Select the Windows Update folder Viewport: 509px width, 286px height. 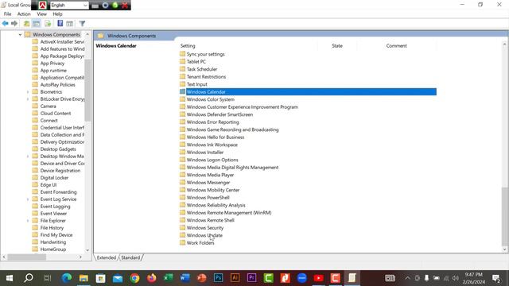click(204, 235)
